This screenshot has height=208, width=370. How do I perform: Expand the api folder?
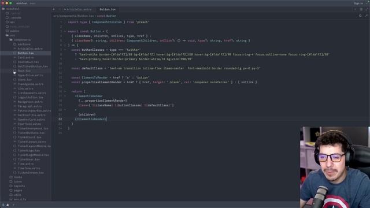[x=12, y=22]
